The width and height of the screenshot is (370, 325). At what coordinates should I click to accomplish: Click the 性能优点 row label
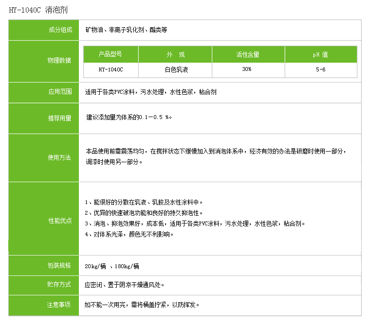pyautogui.click(x=59, y=221)
